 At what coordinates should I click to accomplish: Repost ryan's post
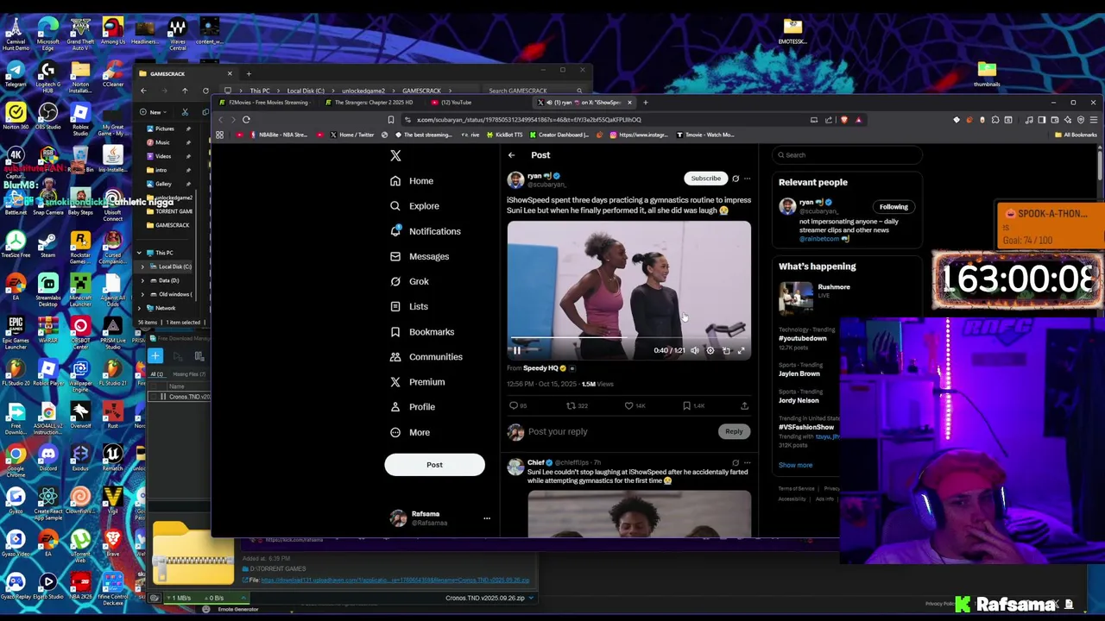coord(571,405)
